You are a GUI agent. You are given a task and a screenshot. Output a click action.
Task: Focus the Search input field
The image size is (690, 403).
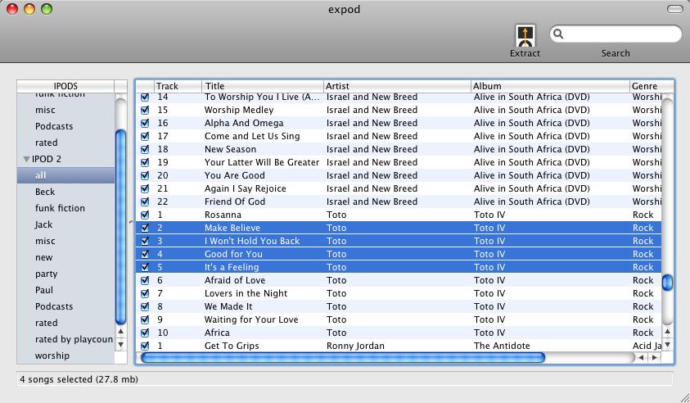(616, 34)
